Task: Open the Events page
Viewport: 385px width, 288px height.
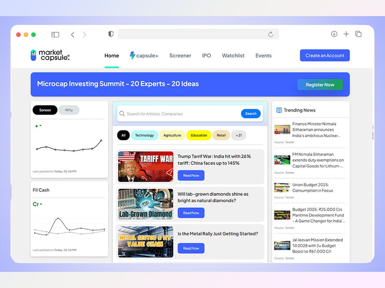Action: pyautogui.click(x=263, y=56)
